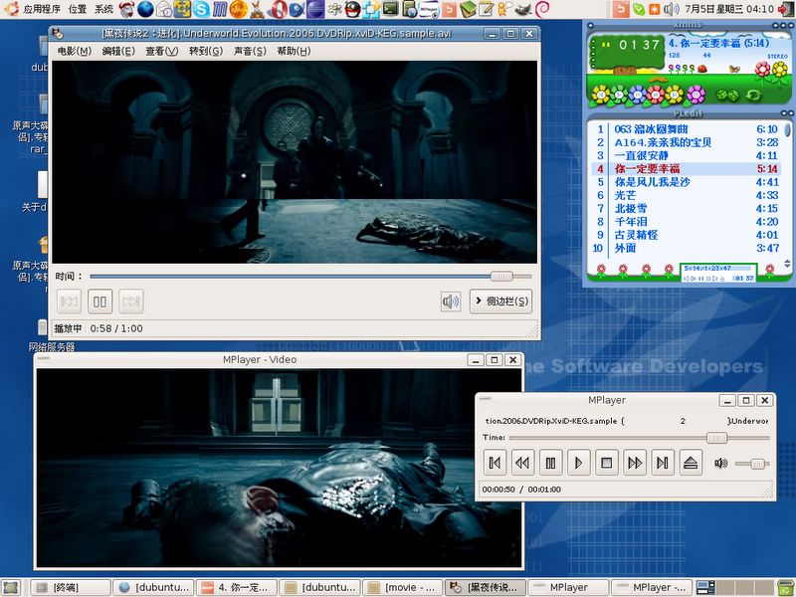Launch GIMP from the top panel
The image size is (796, 597).
pyautogui.click(x=523, y=9)
